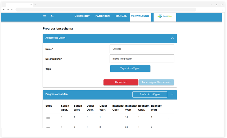Image resolution: width=227 pixels, height=138 pixels.
Task: Open the browser three-dot menu
Action: coord(222,10)
